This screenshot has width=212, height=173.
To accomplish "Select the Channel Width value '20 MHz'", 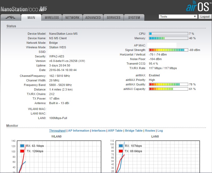I will point(54,80).
